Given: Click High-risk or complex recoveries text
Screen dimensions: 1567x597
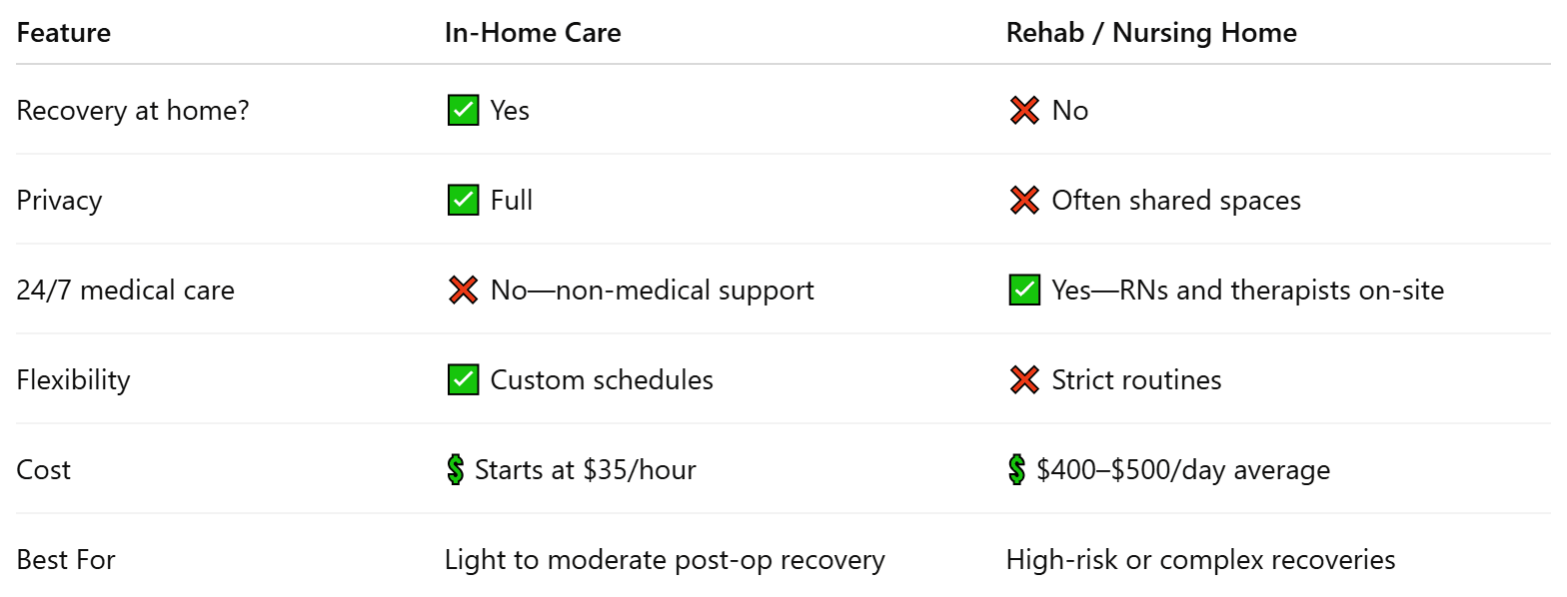Looking at the screenshot, I should click(1200, 559).
